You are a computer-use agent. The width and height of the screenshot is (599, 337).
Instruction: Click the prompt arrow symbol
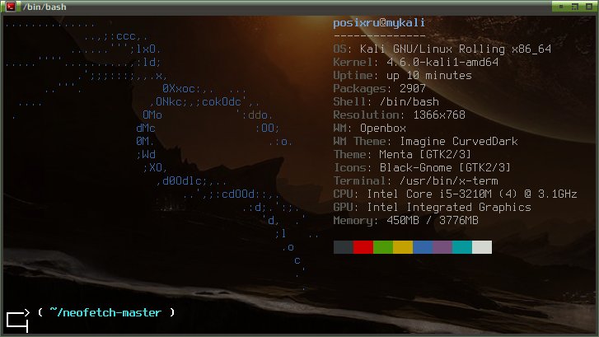pos(17,321)
